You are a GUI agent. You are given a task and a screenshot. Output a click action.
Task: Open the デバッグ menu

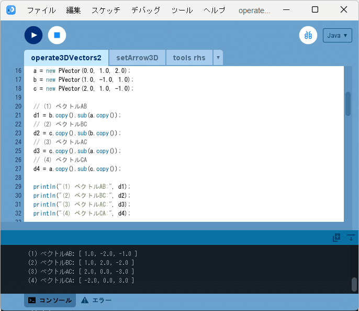click(x=146, y=10)
